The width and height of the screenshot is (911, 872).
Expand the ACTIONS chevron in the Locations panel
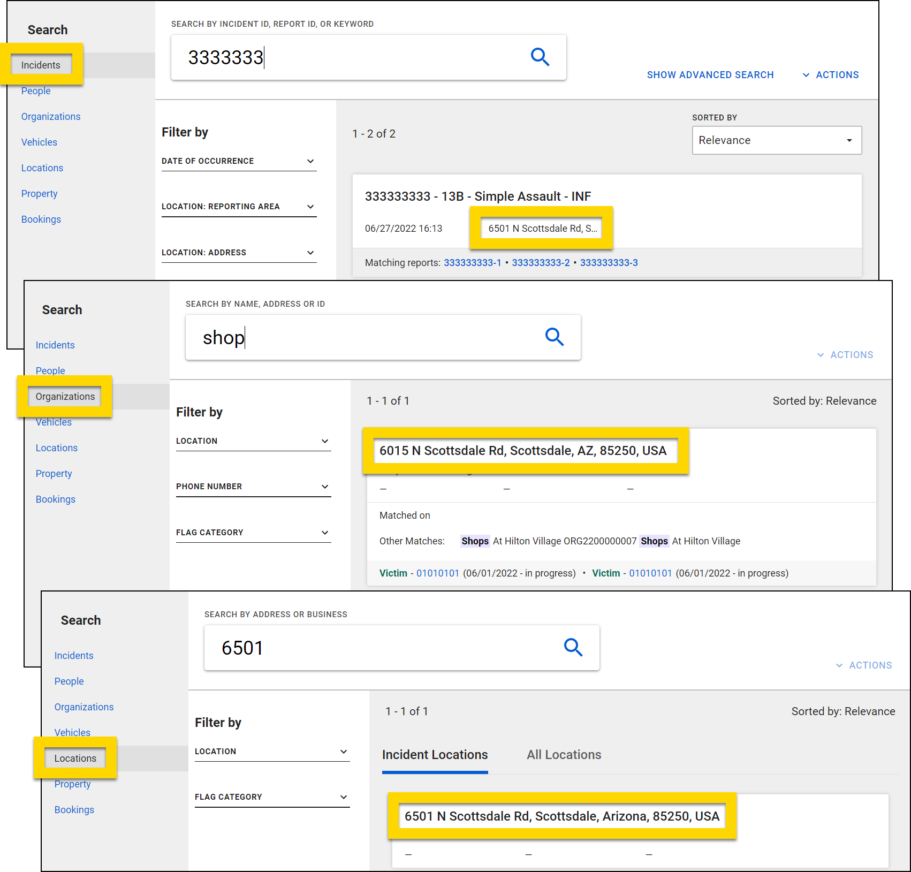tap(839, 665)
